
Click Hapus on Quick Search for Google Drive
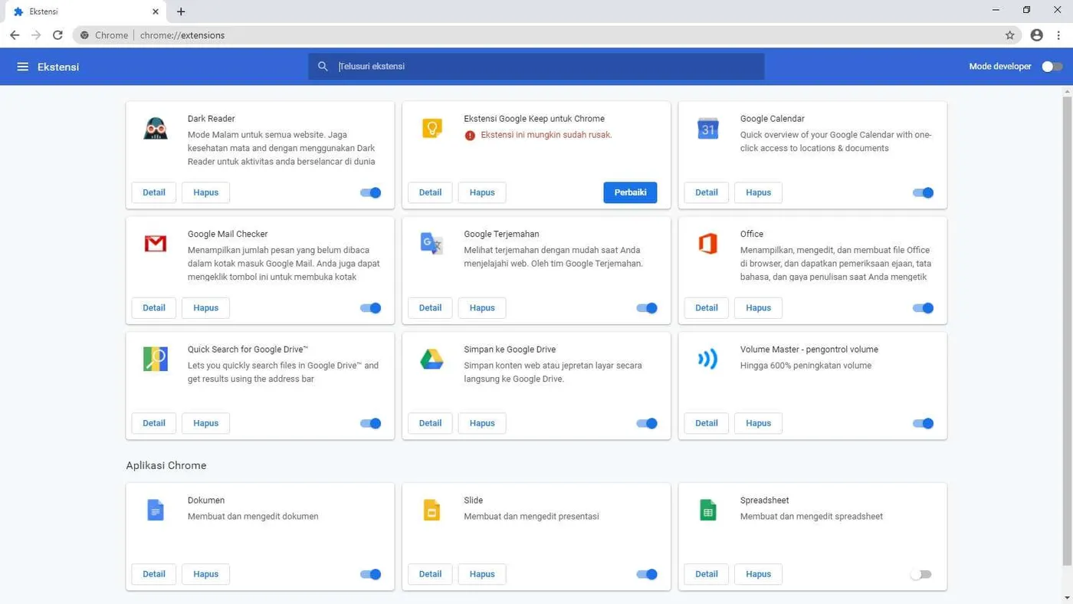pos(206,423)
